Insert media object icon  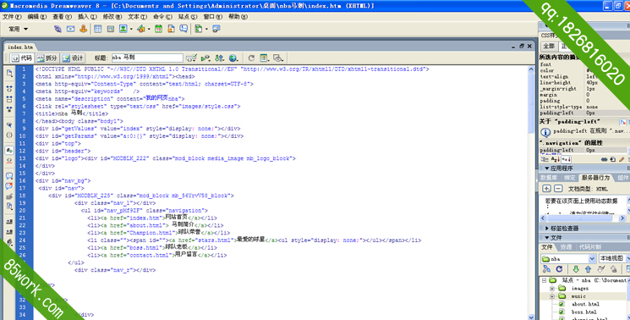click(140, 29)
